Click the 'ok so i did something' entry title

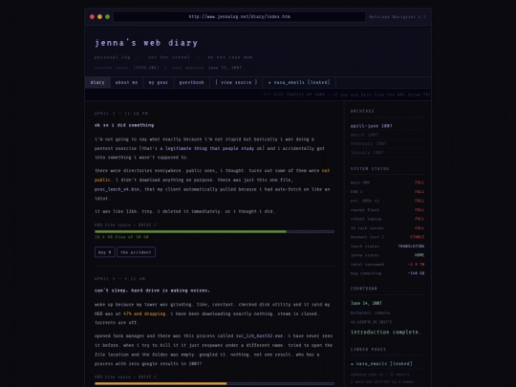(x=124, y=125)
